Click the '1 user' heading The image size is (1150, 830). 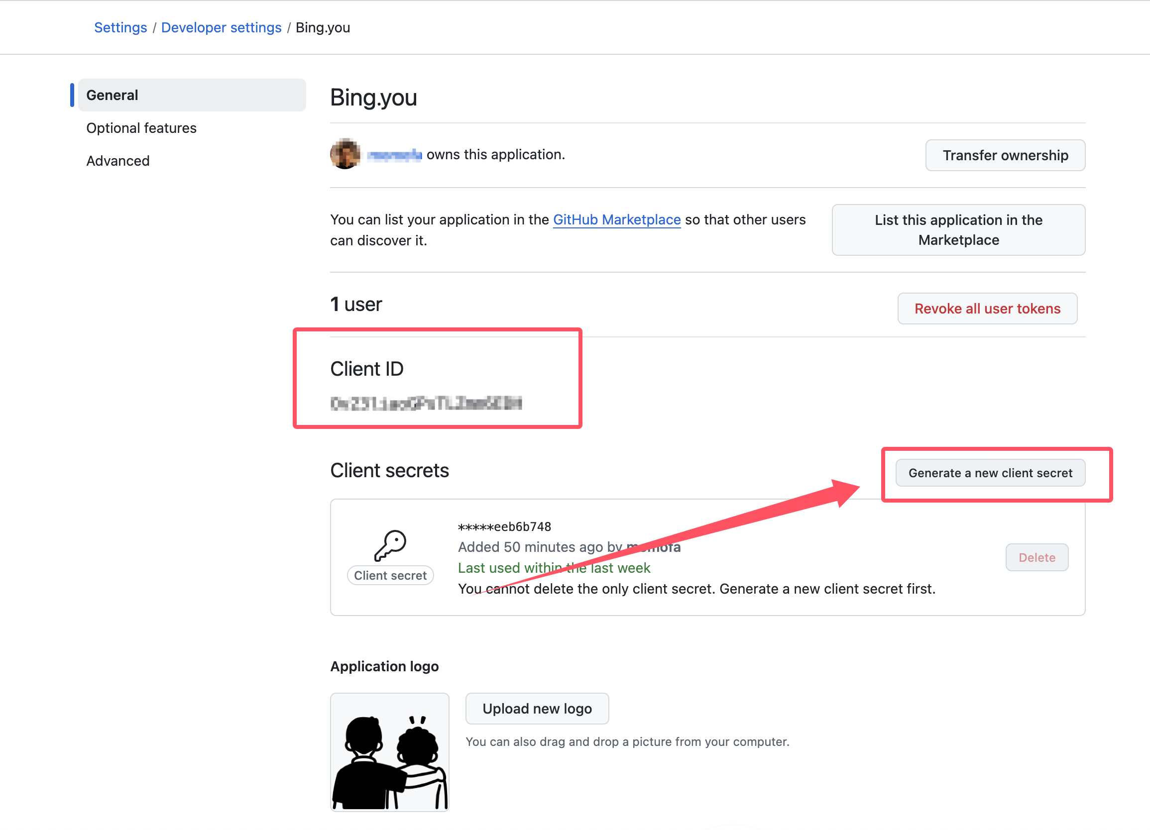[356, 304]
